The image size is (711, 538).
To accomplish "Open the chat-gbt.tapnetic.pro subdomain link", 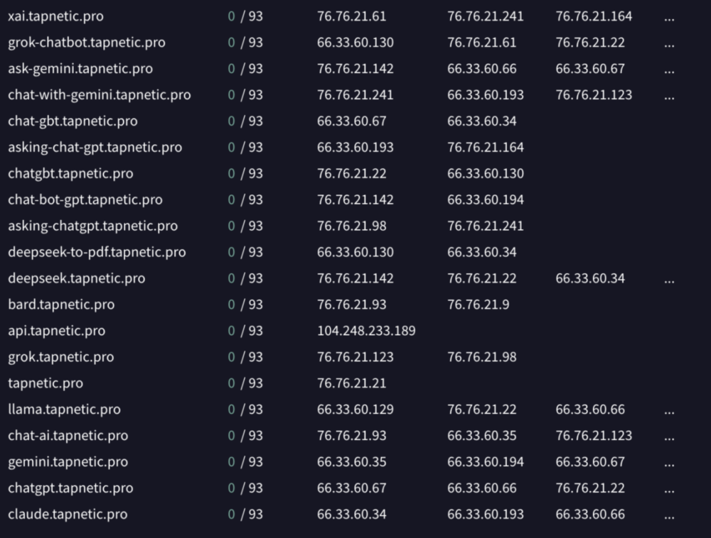I will [73, 121].
